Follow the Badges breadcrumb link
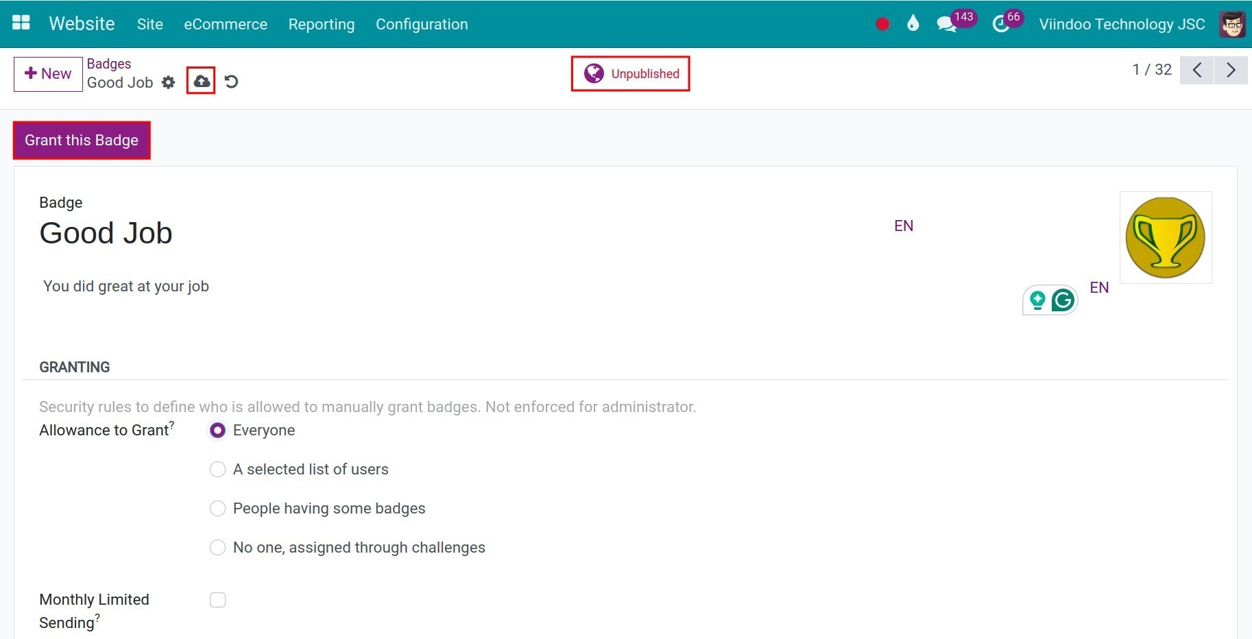The width and height of the screenshot is (1252, 639). coord(108,64)
